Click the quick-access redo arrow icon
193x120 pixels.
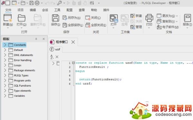(53, 3)
